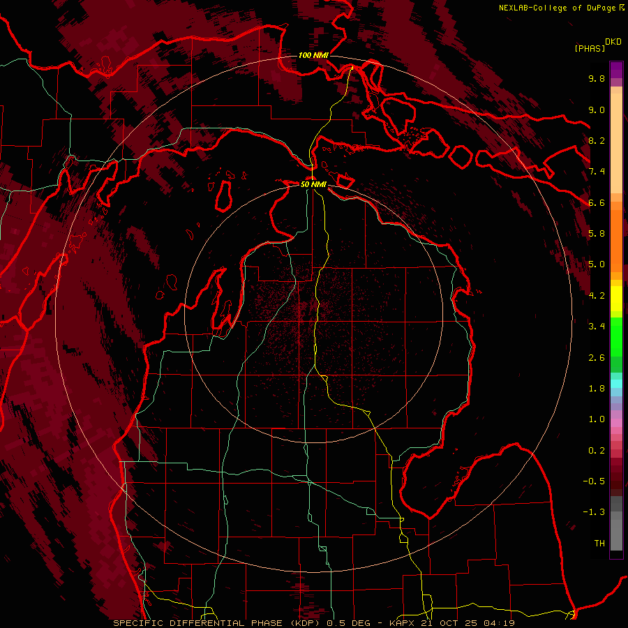The image size is (628, 628).
Task: Pick the pink band near 1.0 on the color bar
Action: click(x=616, y=423)
